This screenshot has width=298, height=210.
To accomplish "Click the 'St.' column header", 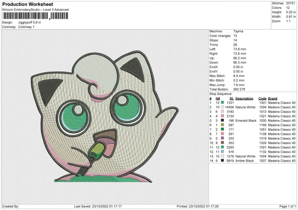I will coord(231,99).
